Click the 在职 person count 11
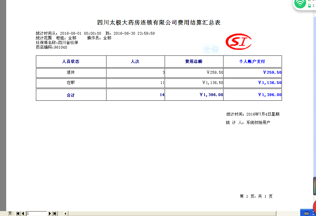This screenshot has width=316, height=216. 162,82
